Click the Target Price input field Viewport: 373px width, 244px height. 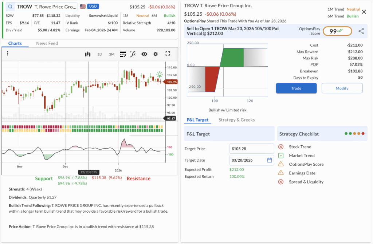tap(251, 149)
